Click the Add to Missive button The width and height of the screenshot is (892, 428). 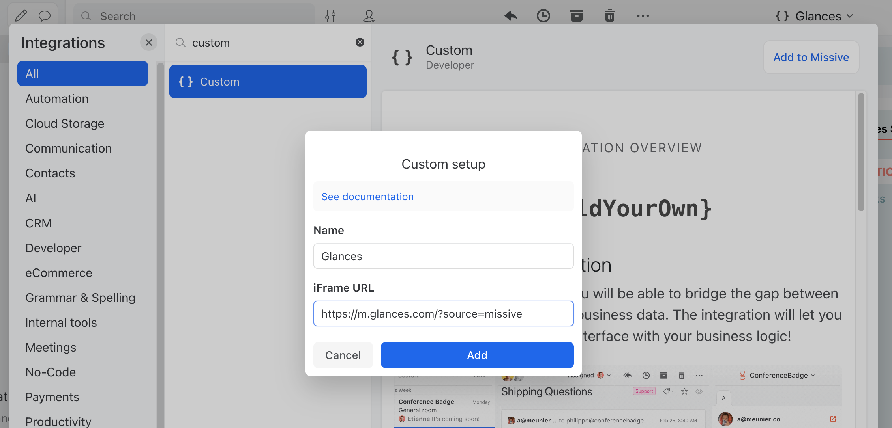811,57
